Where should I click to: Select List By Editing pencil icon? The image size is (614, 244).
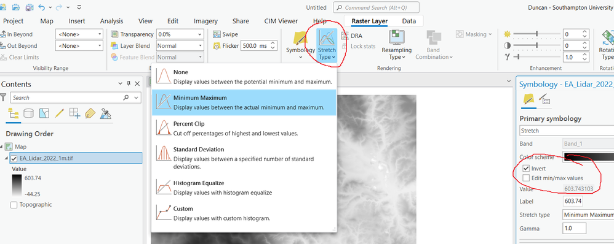pos(60,113)
